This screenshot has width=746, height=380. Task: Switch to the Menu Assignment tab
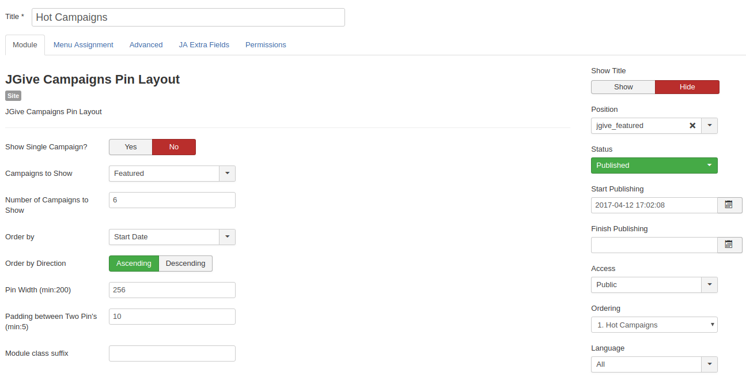[x=84, y=45]
